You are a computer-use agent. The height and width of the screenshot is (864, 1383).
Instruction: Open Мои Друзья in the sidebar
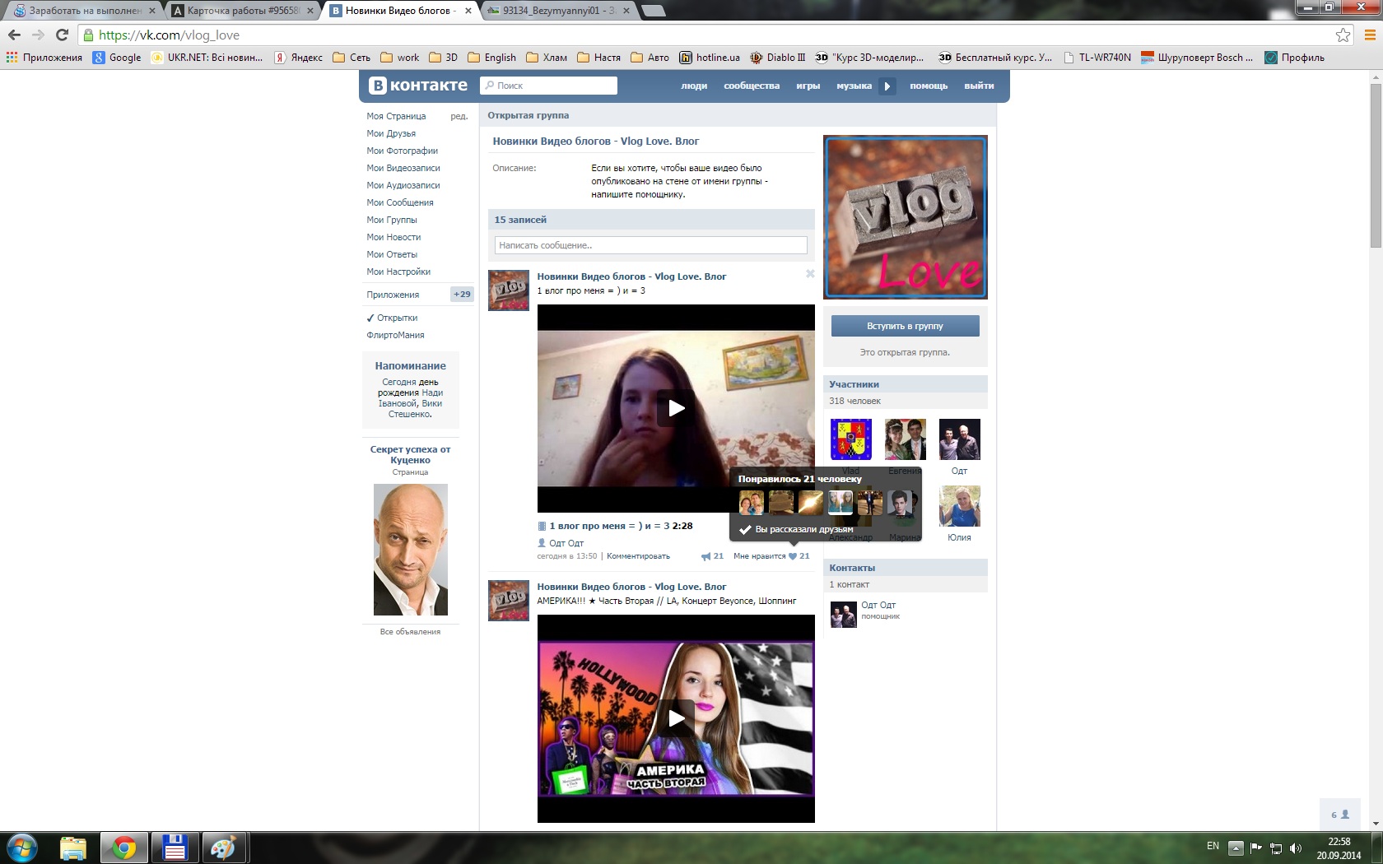(391, 133)
